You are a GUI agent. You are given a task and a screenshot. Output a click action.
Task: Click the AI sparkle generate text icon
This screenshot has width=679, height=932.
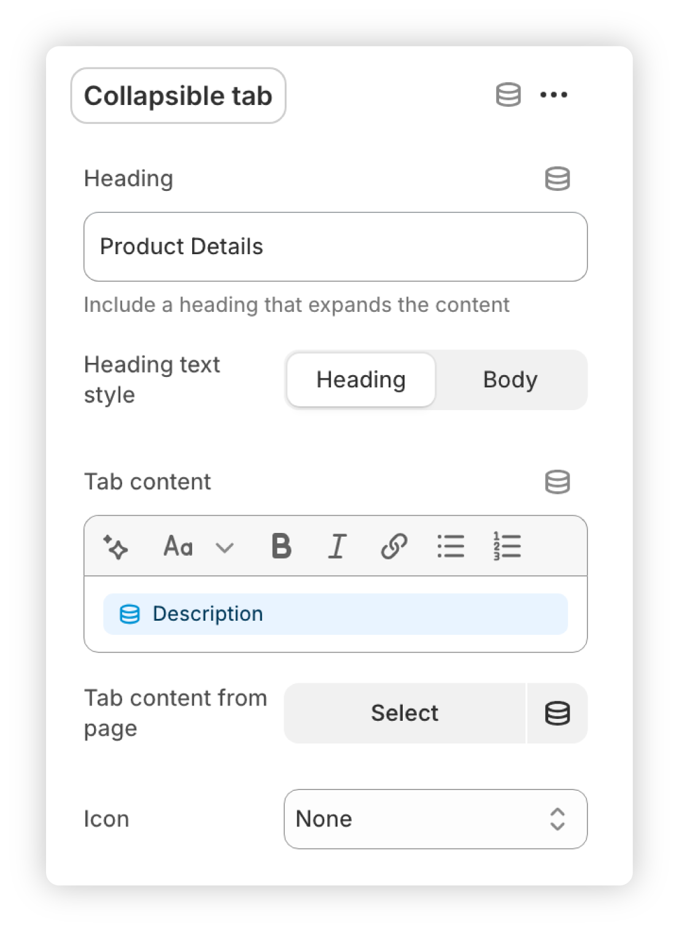pos(115,546)
